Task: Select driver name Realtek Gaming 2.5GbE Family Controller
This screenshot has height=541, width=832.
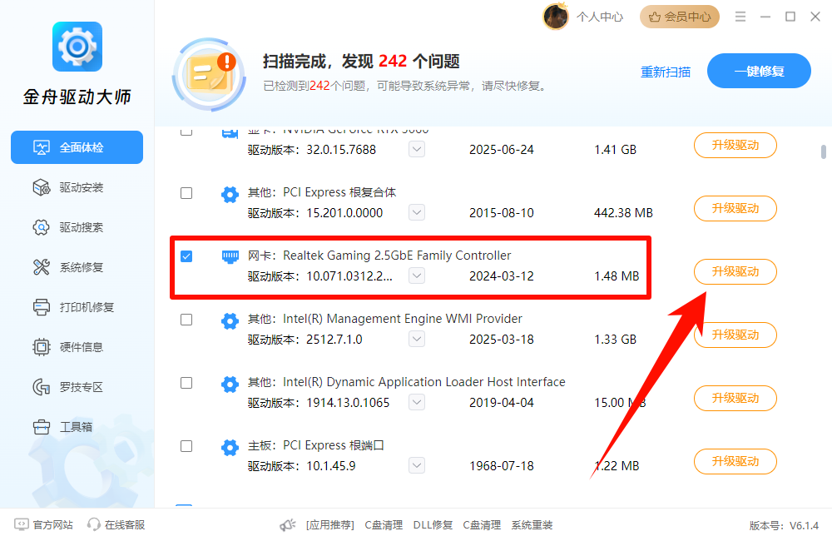Action: 397,256
